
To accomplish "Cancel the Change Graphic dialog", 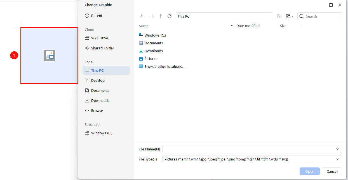I will [332, 171].
